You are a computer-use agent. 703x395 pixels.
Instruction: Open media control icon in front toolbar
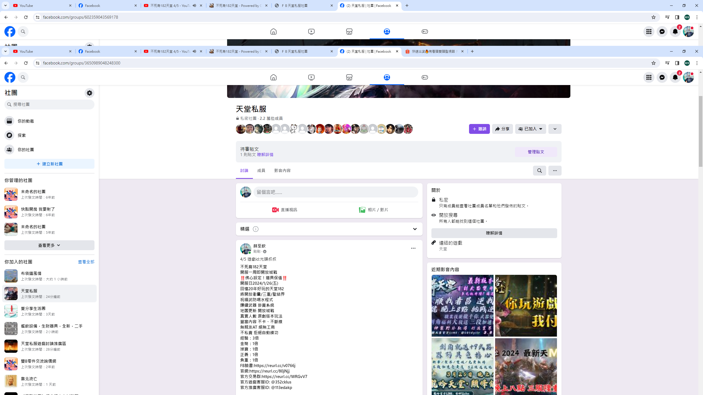(x=667, y=63)
